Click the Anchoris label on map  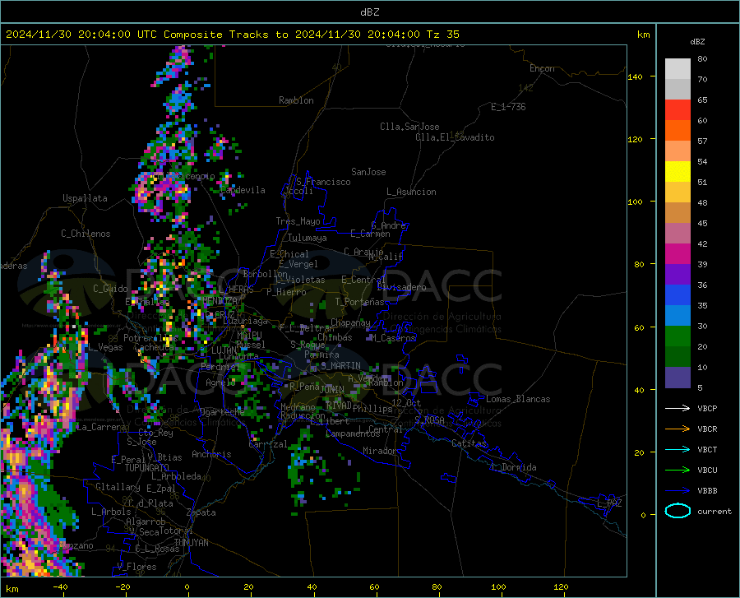(x=211, y=454)
